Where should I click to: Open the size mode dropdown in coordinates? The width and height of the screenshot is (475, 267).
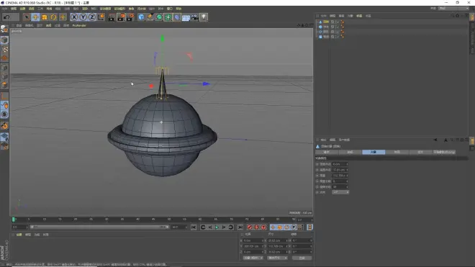point(277,258)
